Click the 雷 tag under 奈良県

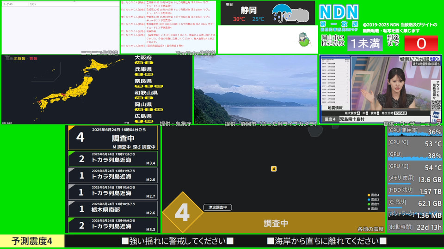[149, 86]
